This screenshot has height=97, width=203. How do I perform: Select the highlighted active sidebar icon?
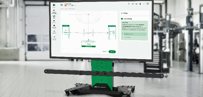click(54, 16)
